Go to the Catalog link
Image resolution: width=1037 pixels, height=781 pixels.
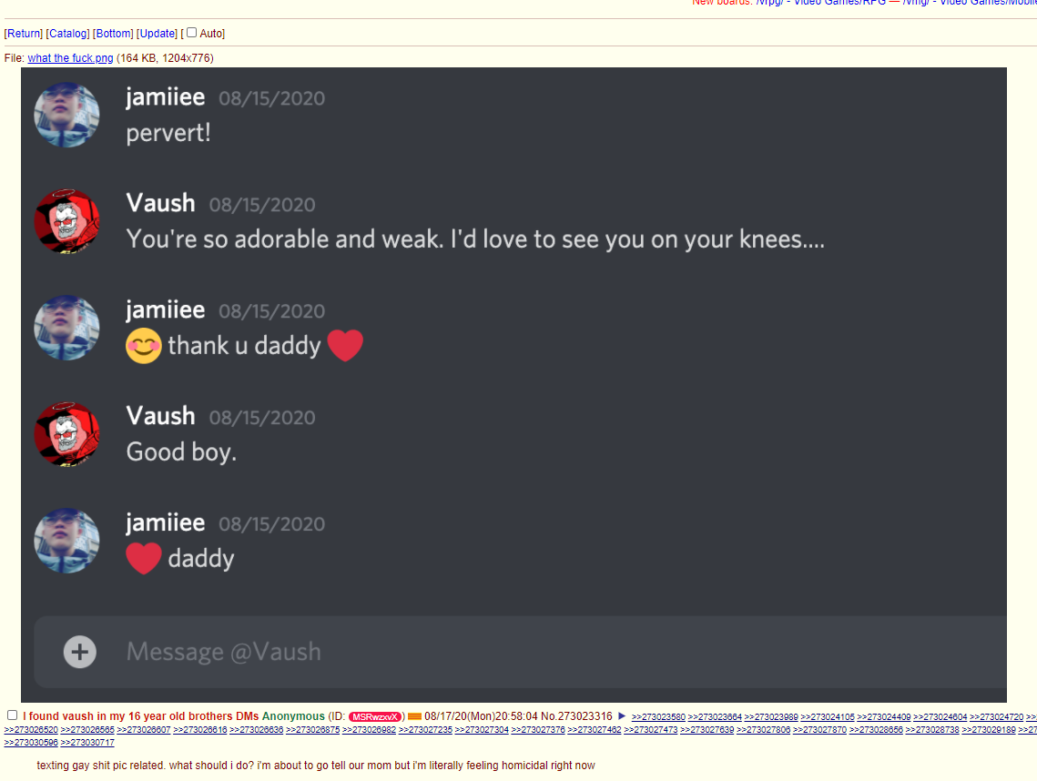pyautogui.click(x=67, y=33)
